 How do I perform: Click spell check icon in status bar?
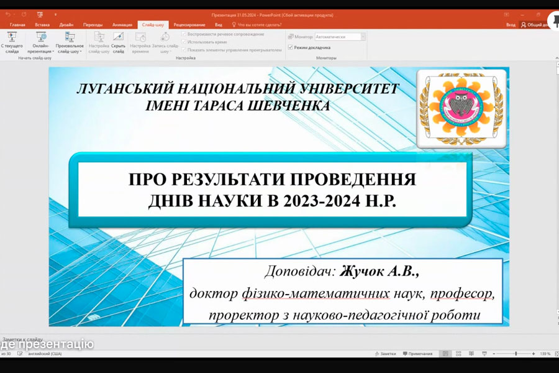point(20,354)
